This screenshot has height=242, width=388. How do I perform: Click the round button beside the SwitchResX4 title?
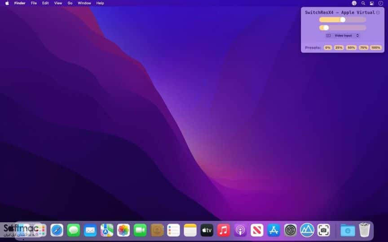(378, 13)
